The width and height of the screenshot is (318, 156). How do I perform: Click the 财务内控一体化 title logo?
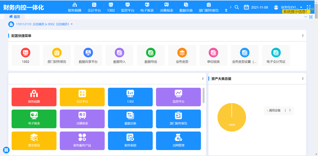tap(23, 7)
